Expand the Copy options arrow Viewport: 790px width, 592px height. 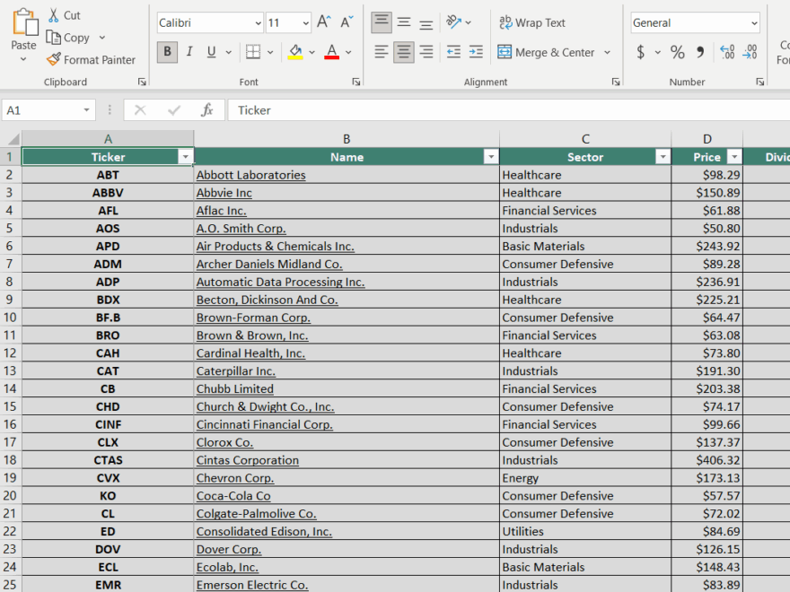102,38
